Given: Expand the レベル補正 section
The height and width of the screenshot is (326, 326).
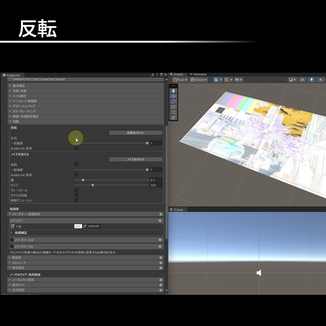Looking at the screenshot, I should click(x=86, y=96).
